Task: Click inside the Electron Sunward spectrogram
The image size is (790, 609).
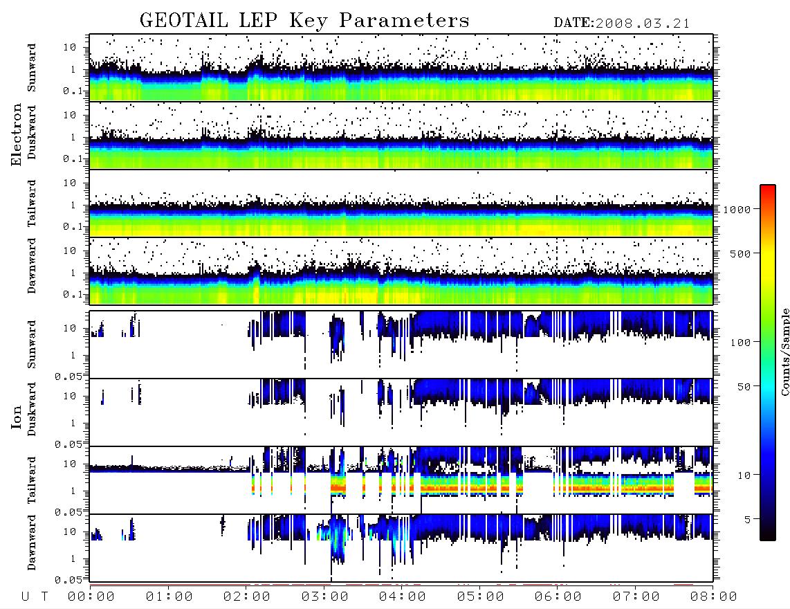Action: [401, 68]
